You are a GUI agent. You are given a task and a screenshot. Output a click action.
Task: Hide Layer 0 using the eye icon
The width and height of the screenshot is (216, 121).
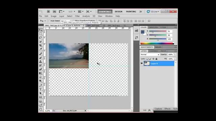[142, 64]
